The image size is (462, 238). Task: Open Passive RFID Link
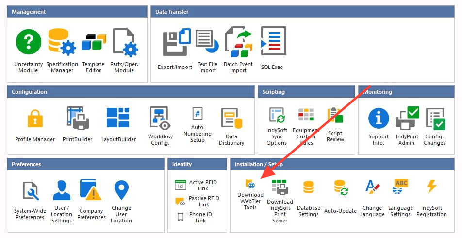[197, 201]
